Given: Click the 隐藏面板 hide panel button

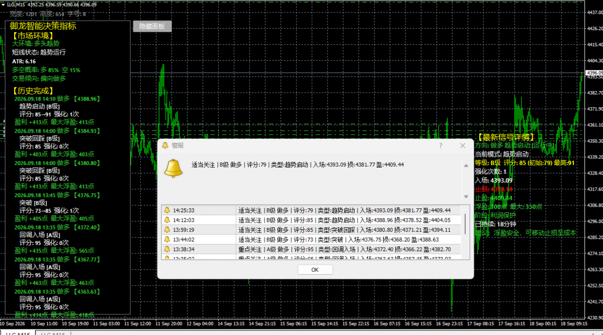Looking at the screenshot, I should point(152,26).
